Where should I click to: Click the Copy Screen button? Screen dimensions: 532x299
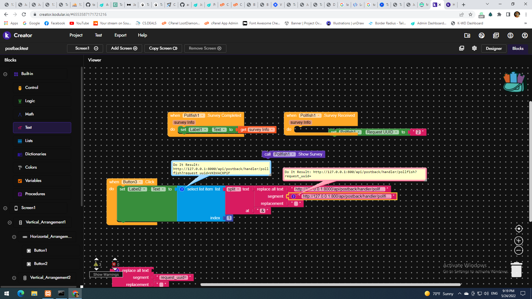[163, 48]
